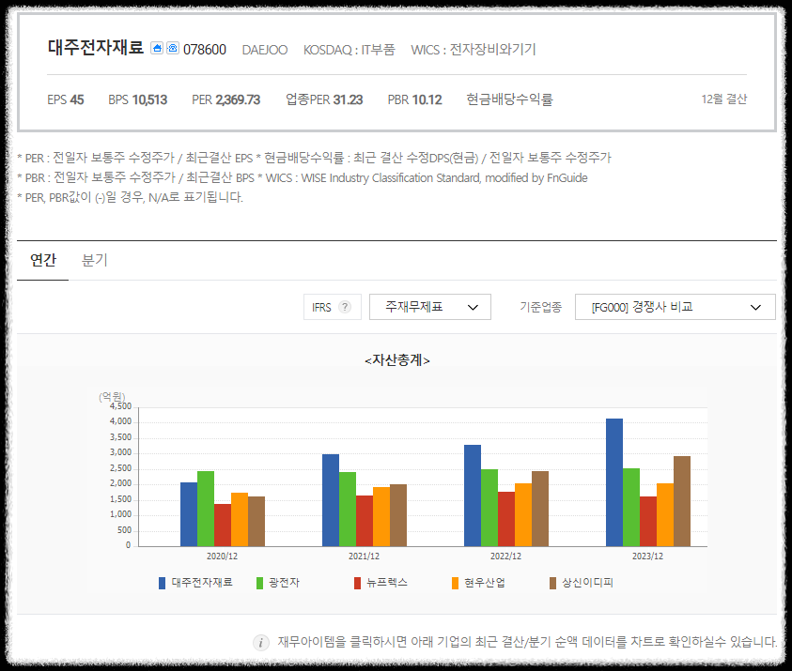The width and height of the screenshot is (792, 671).
Task: Click the WICS : 전자장비와기기 classification
Action: pyautogui.click(x=474, y=50)
